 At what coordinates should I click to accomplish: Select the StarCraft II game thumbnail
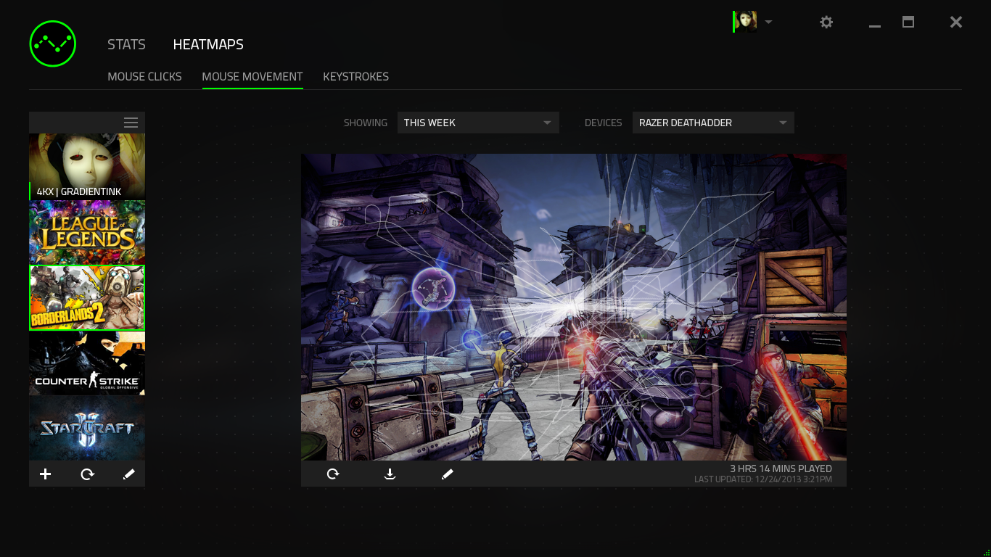click(x=87, y=428)
